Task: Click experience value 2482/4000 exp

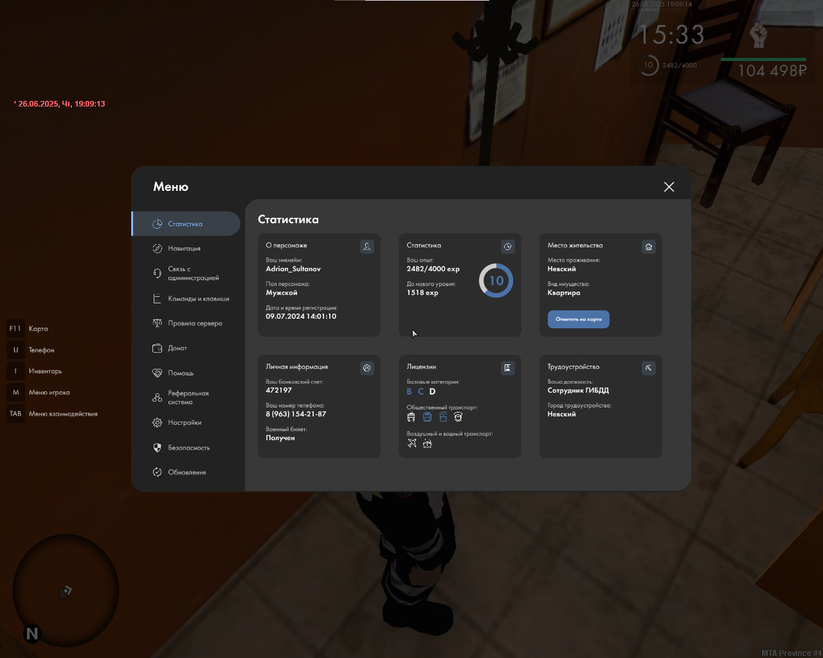Action: (433, 269)
